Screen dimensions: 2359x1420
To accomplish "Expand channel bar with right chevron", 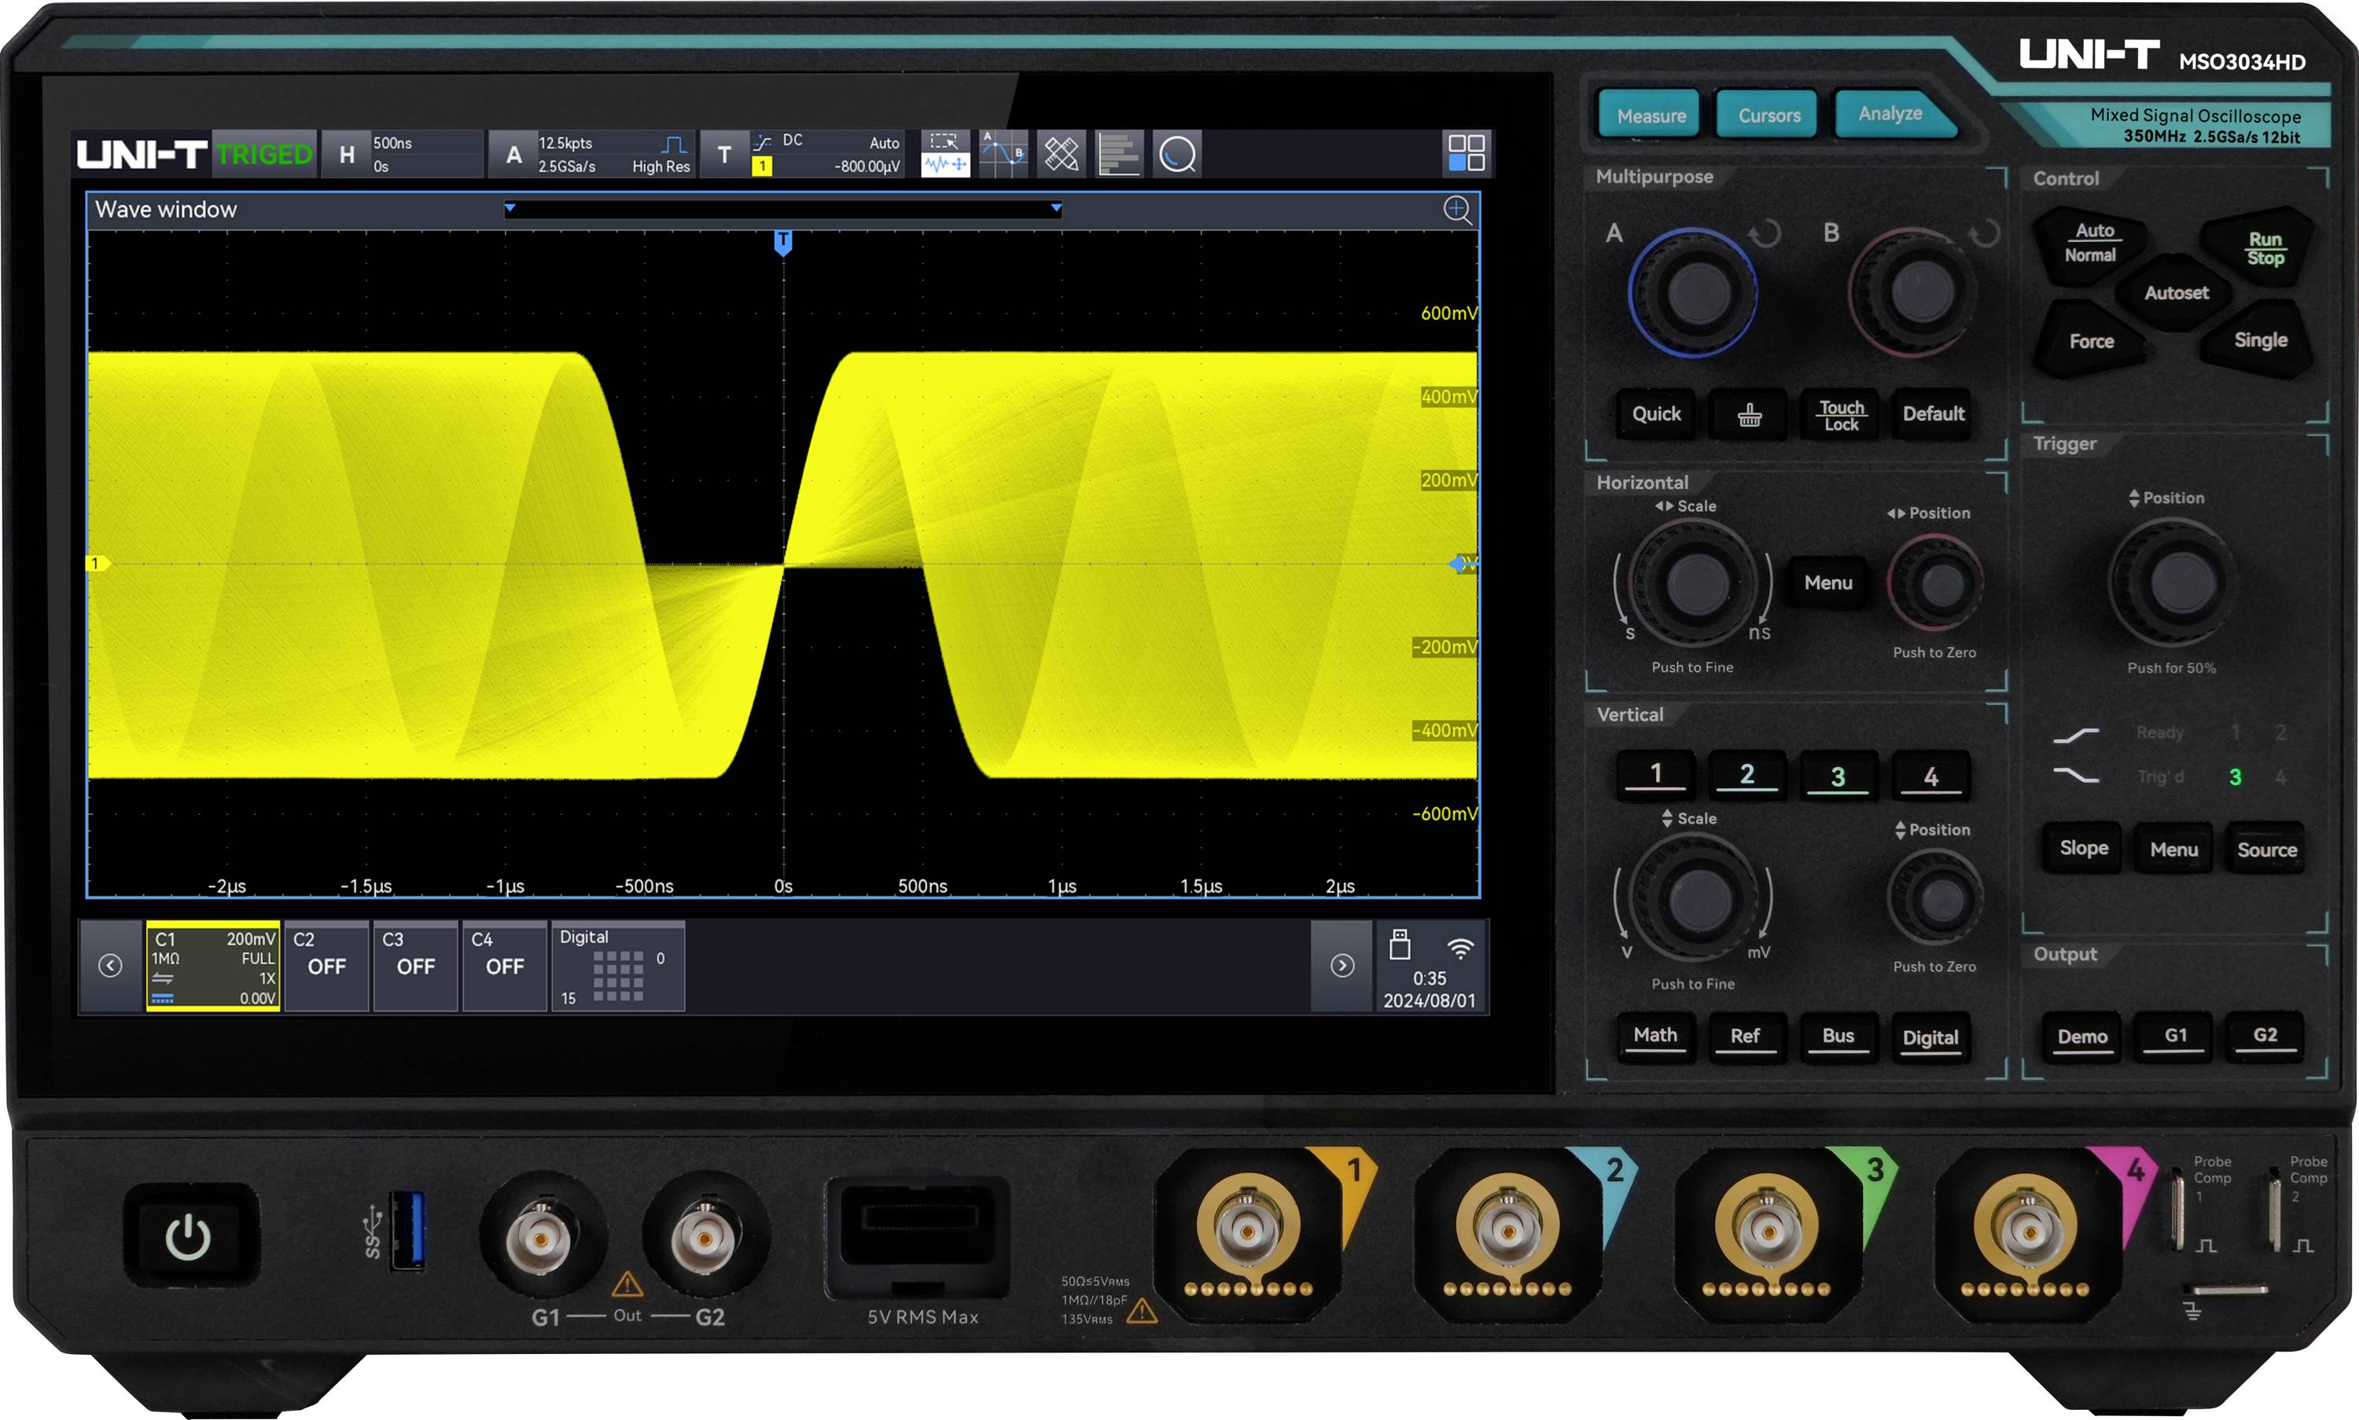I will 1341,964.
